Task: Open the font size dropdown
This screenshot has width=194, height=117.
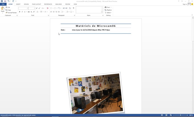Action: pyautogui.click(x=34, y=8)
